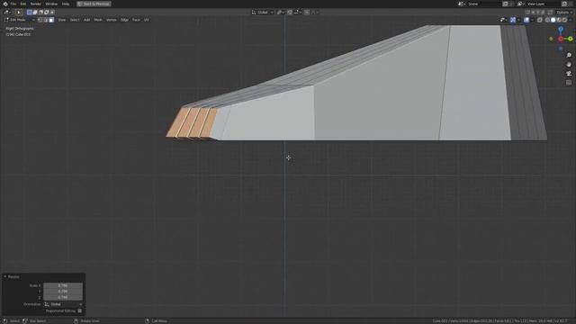Click the new scene icon

(x=506, y=4)
